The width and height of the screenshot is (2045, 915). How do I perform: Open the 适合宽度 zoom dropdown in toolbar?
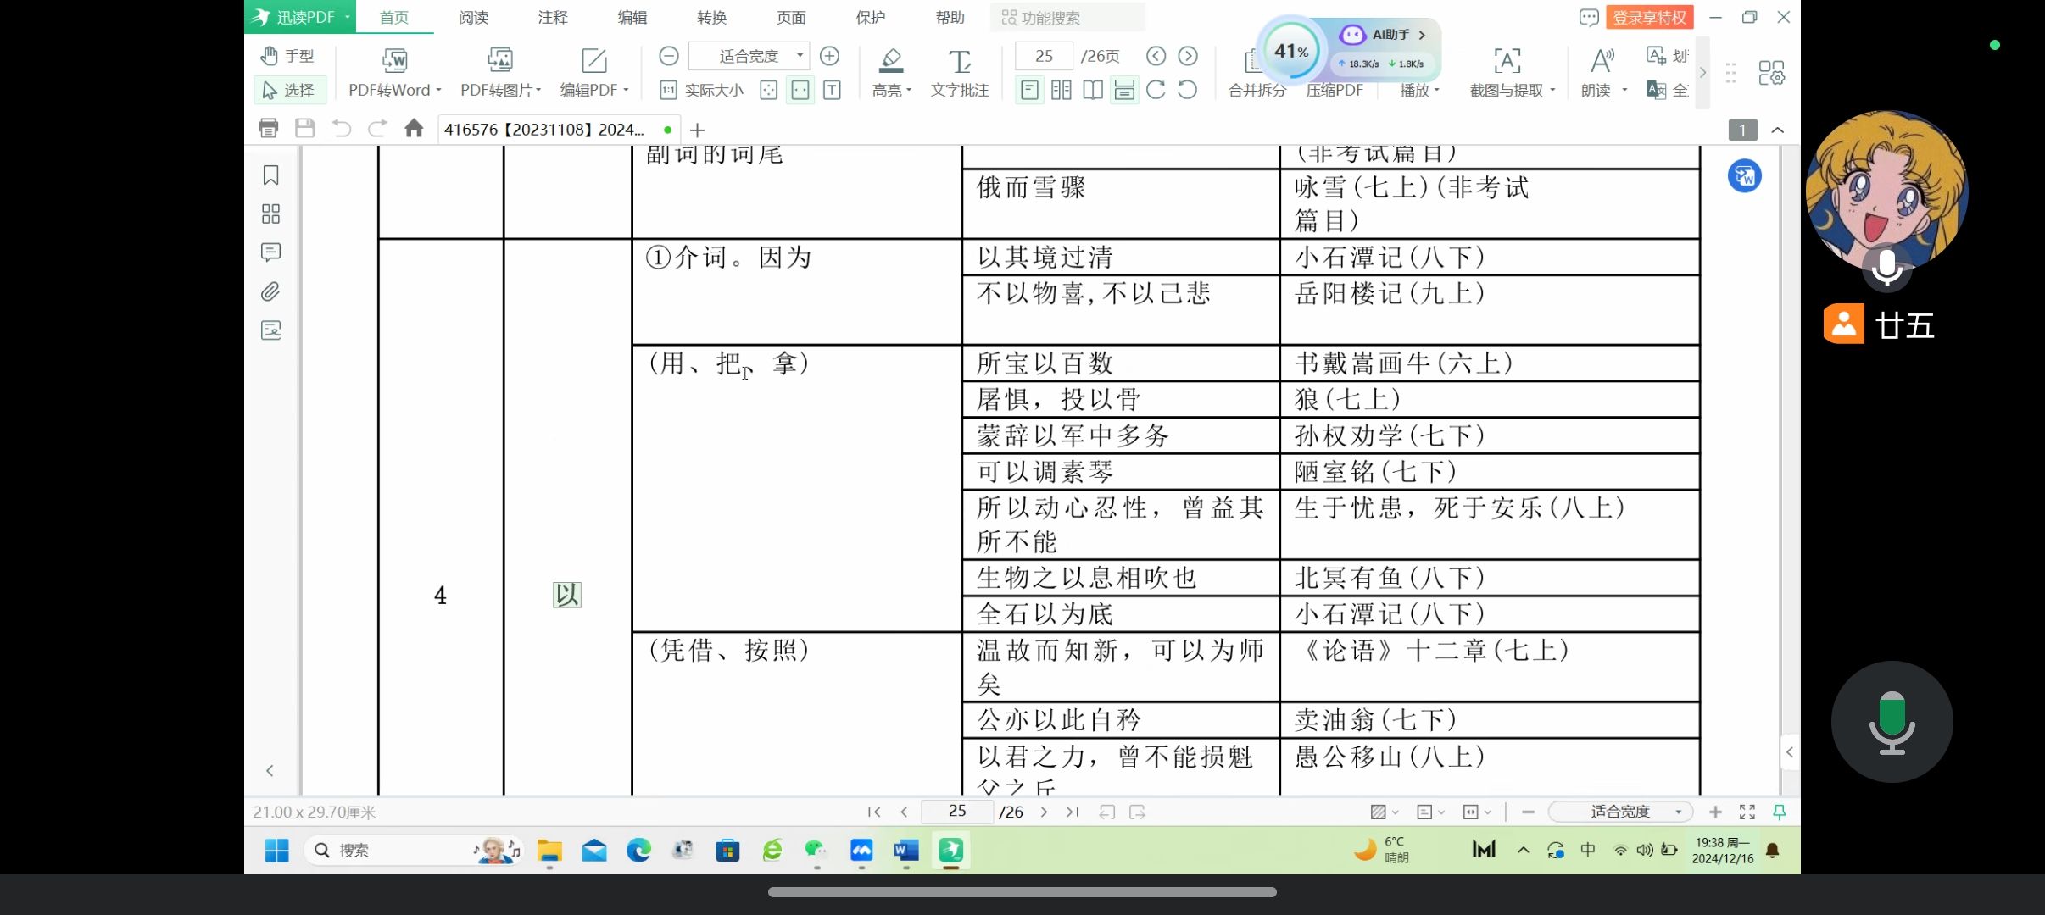(800, 56)
